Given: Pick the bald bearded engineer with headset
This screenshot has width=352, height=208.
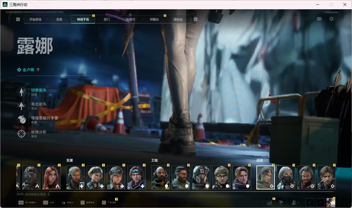Looking at the screenshot, I should (x=160, y=178).
